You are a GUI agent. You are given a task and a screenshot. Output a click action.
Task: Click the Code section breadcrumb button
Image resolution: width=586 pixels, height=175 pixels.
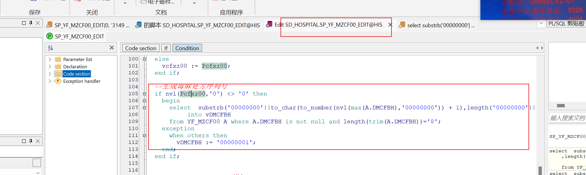[x=141, y=48]
